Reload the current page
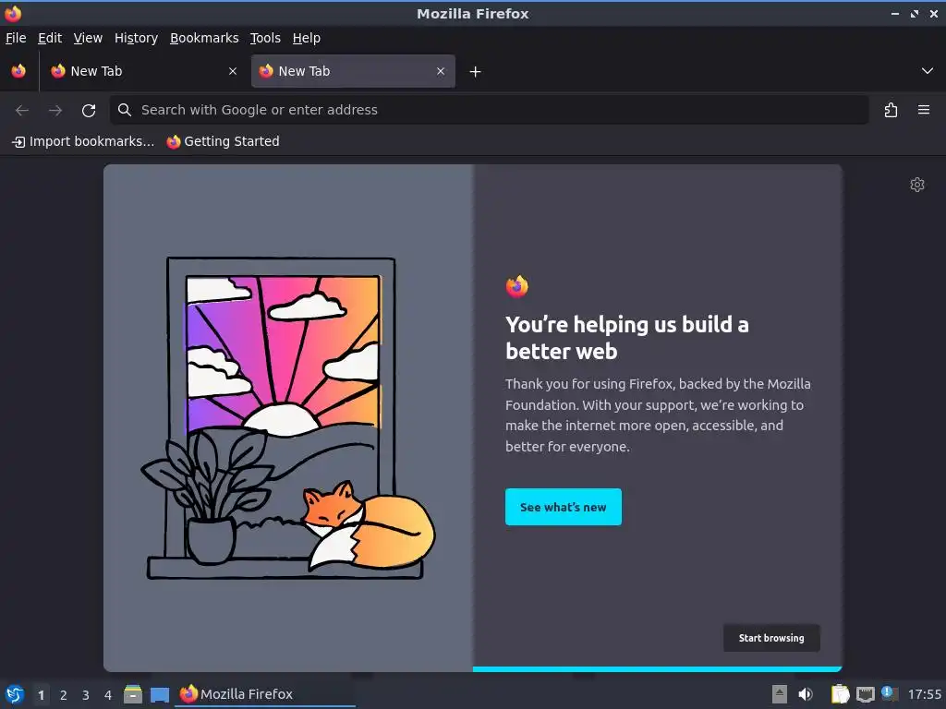The width and height of the screenshot is (946, 709). (x=89, y=111)
